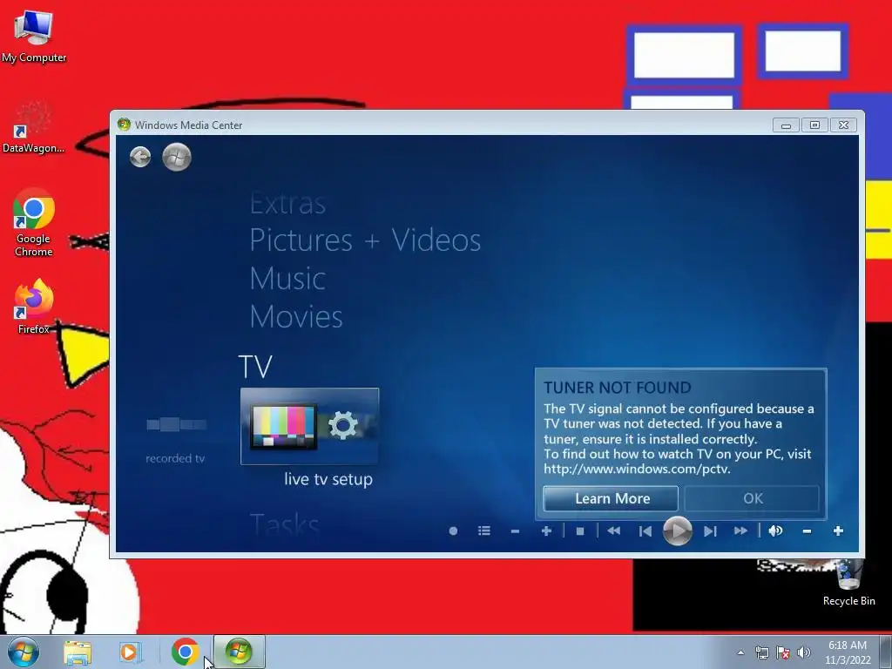Select the Google Chrome desktop shortcut

click(34, 222)
